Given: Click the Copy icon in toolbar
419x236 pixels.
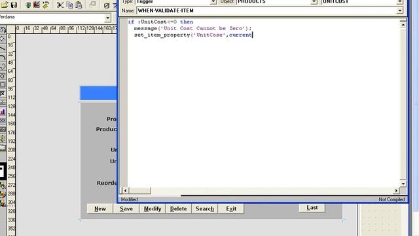Looking at the screenshot, I should [x=70, y=5].
